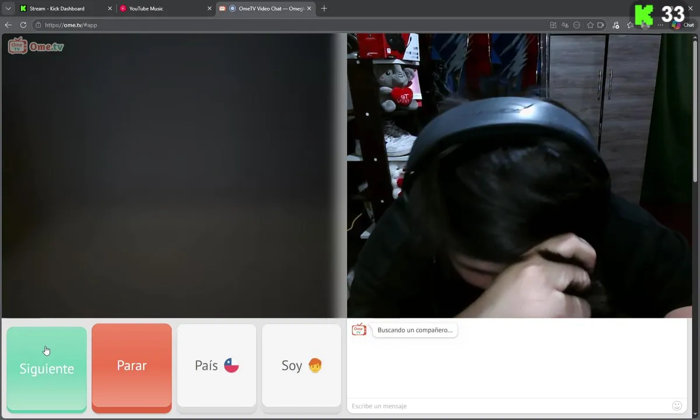The image size is (700, 420).
Task: Click the camera permission icon
Action: (601, 25)
